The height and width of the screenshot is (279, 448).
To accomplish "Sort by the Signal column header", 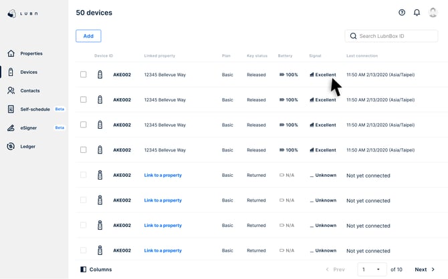I will tap(315, 55).
